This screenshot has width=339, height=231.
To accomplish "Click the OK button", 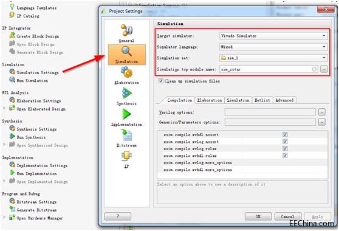I will (x=258, y=216).
